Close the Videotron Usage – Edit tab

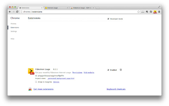coord(93,8)
